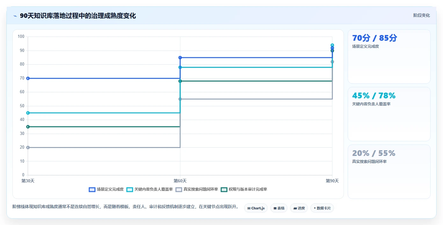Click the 0 tick on the y-axis
This screenshot has height=225, width=443.
click(x=23, y=175)
